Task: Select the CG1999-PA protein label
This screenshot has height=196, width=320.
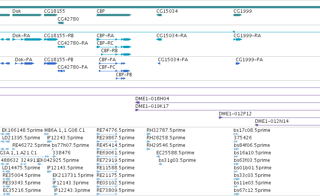Action: coord(249,60)
